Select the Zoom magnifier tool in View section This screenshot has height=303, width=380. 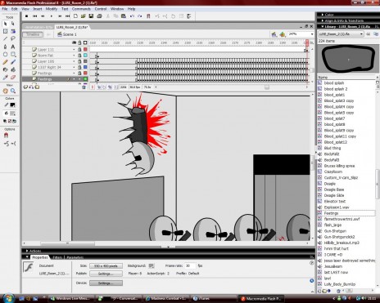[x=13, y=91]
